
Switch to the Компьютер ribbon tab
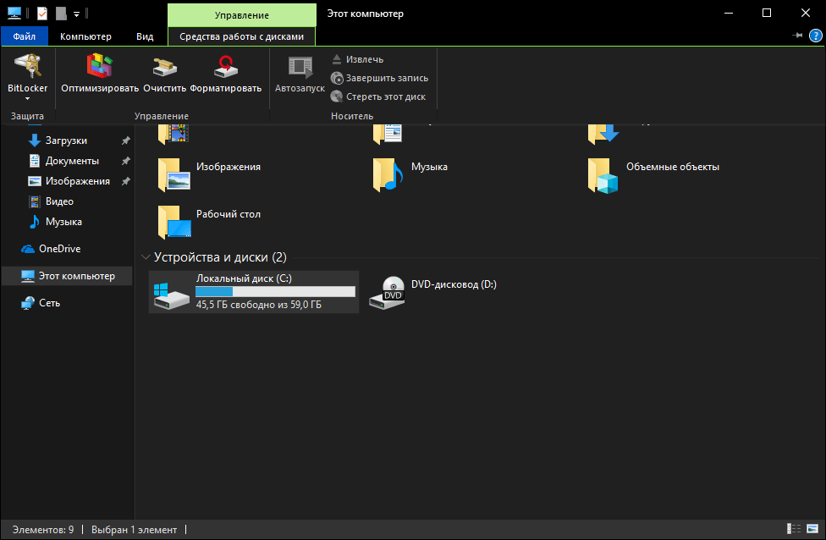(x=85, y=36)
